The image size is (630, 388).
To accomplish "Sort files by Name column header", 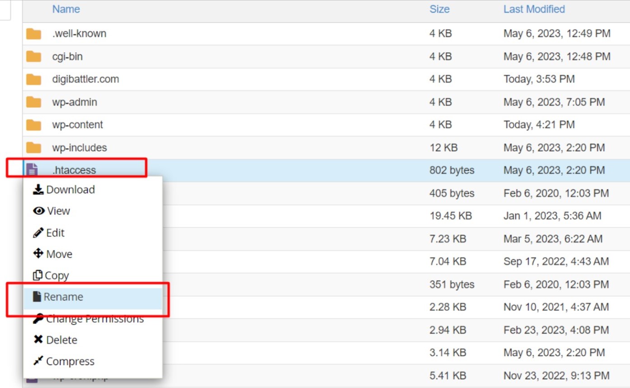I will (x=66, y=9).
